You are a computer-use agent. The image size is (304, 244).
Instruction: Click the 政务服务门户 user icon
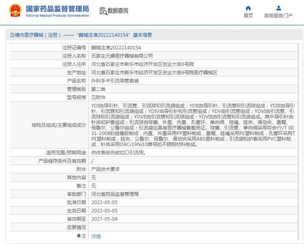tap(279, 8)
